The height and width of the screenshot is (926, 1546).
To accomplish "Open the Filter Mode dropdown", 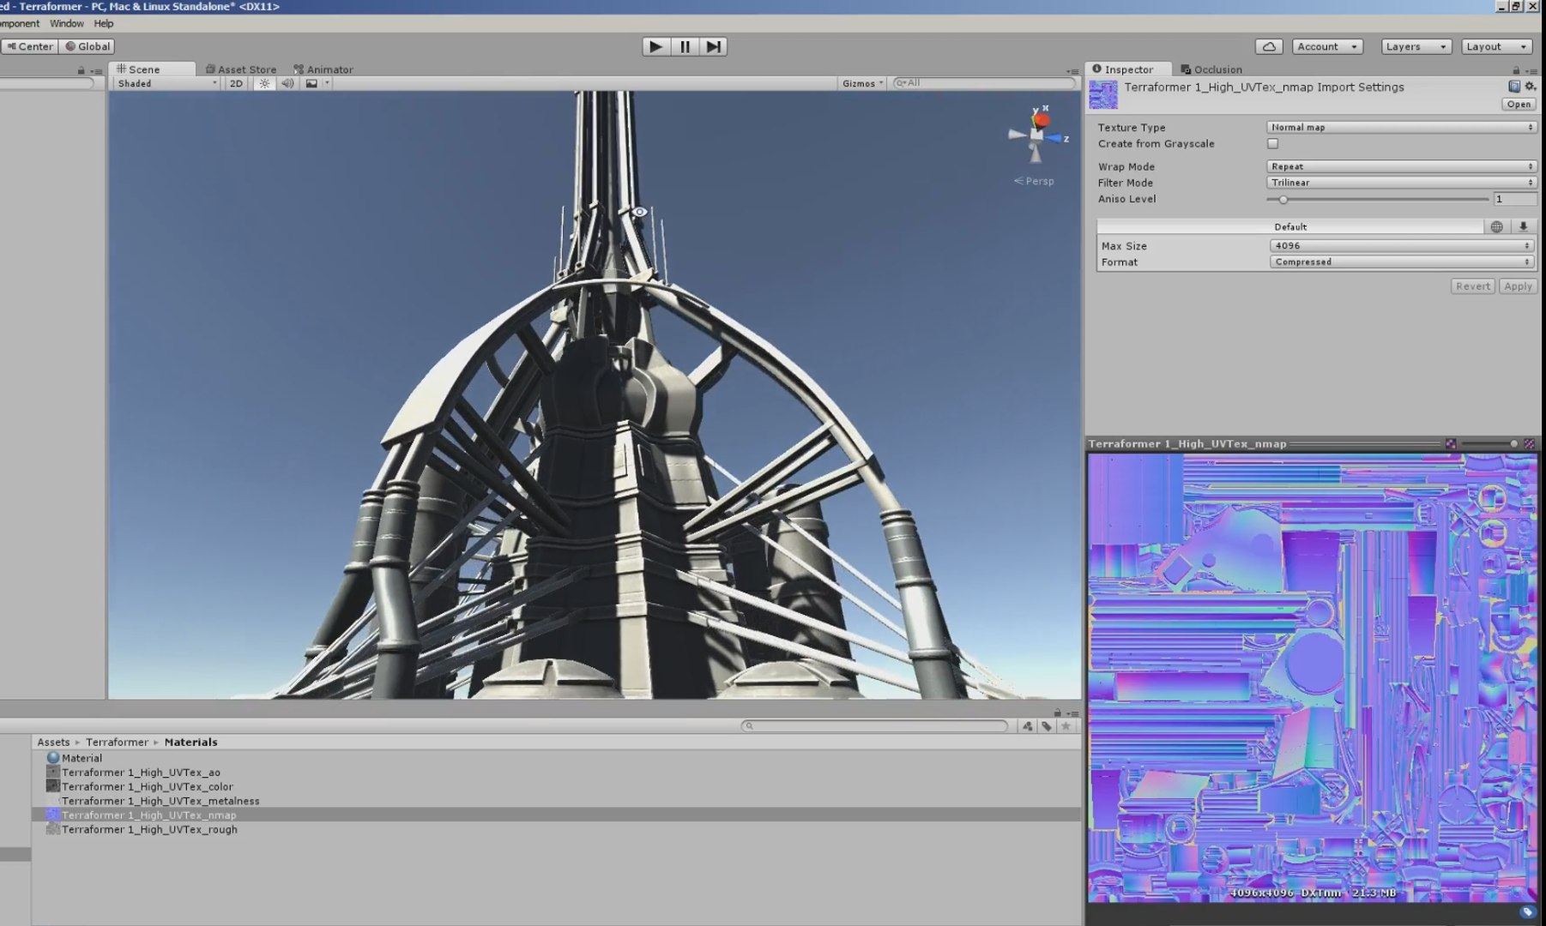I will (1400, 183).
